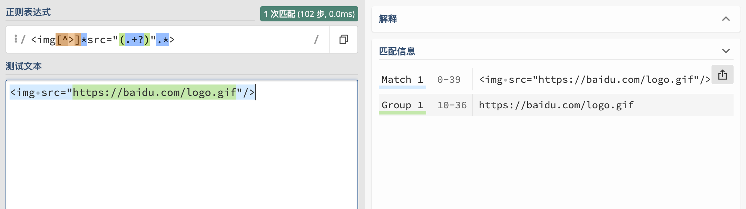746x209 pixels.
Task: Click the 0-39 match range
Action: coord(449,80)
